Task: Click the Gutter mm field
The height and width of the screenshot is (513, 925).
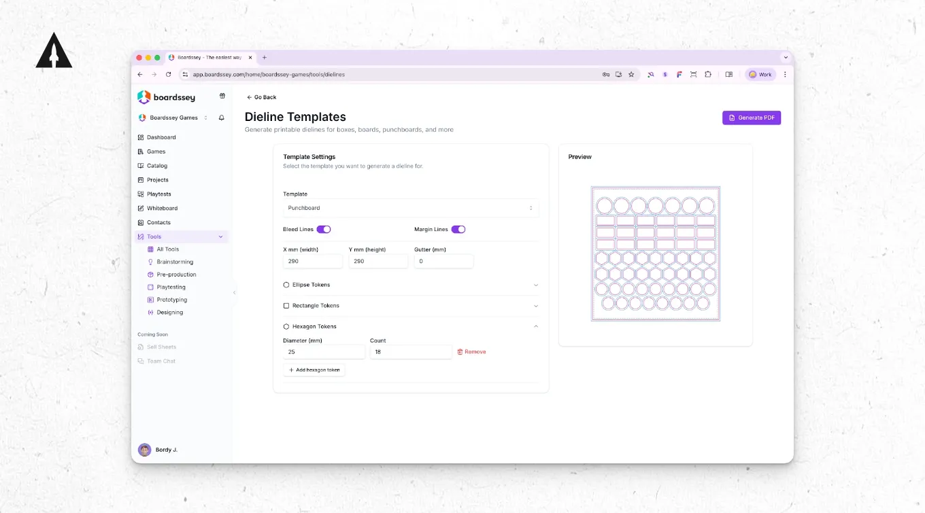Action: [x=443, y=261]
